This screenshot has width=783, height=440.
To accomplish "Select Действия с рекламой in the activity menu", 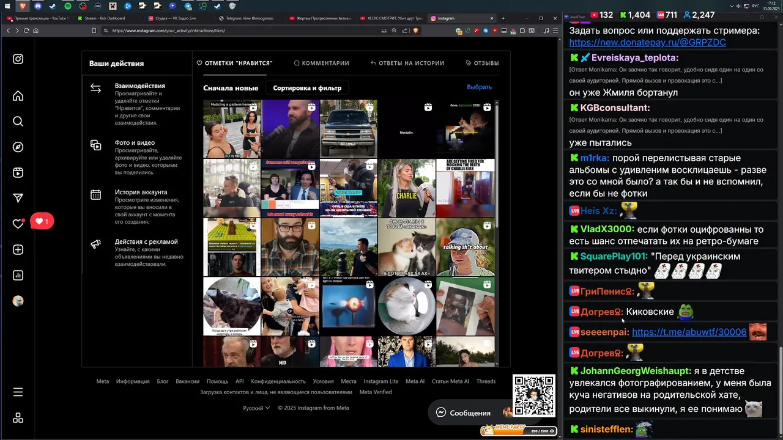I will point(136,252).
